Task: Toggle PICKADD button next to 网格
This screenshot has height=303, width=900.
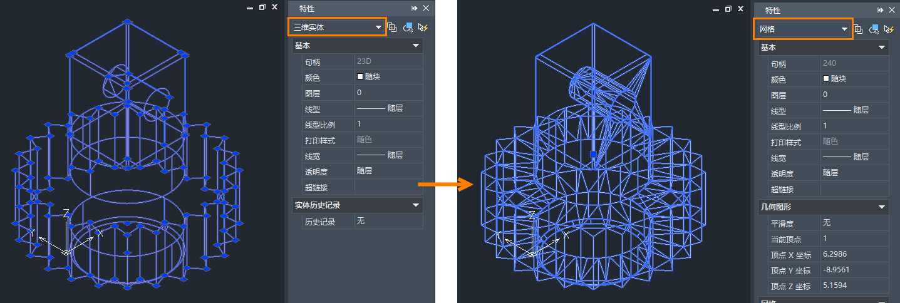Action: [x=858, y=29]
